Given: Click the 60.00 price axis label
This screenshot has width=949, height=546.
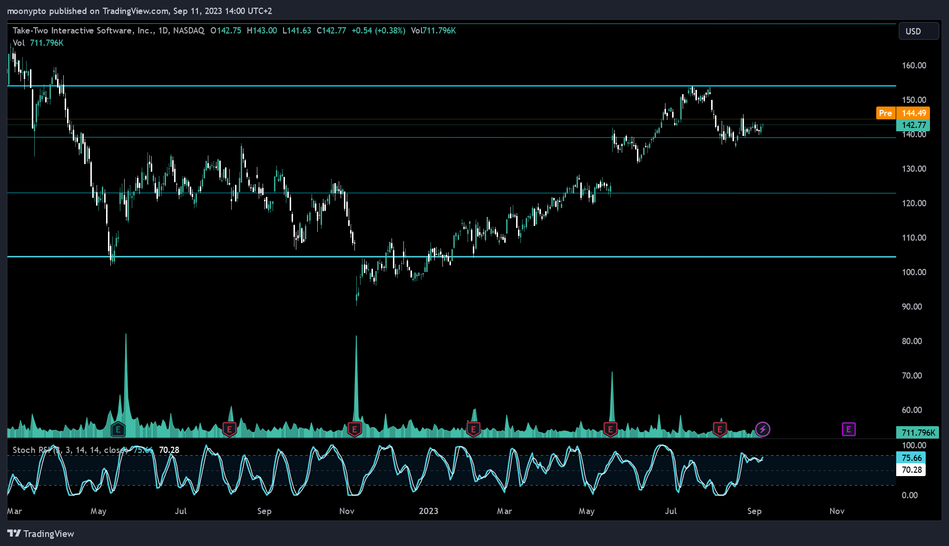Looking at the screenshot, I should pos(912,410).
